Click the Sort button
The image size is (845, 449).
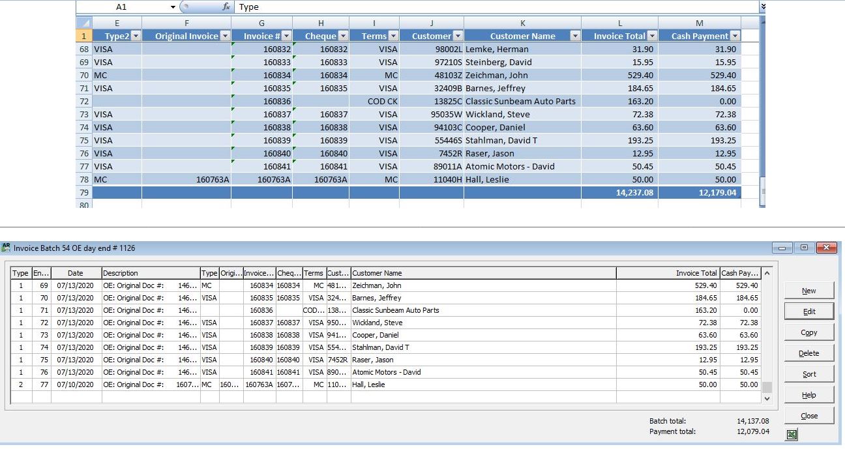coord(808,374)
